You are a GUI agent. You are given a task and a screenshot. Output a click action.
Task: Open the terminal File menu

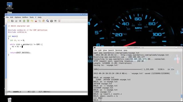pyautogui.click(x=96, y=50)
